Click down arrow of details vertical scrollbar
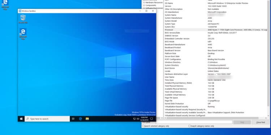Viewport: 271px width, 135px height. click(x=268, y=116)
